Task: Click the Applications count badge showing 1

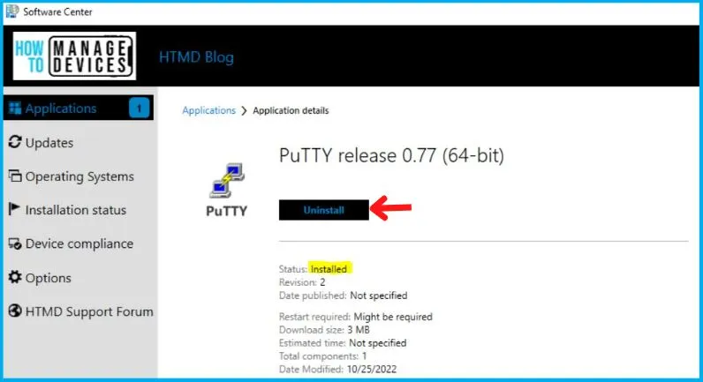Action: pyautogui.click(x=139, y=108)
